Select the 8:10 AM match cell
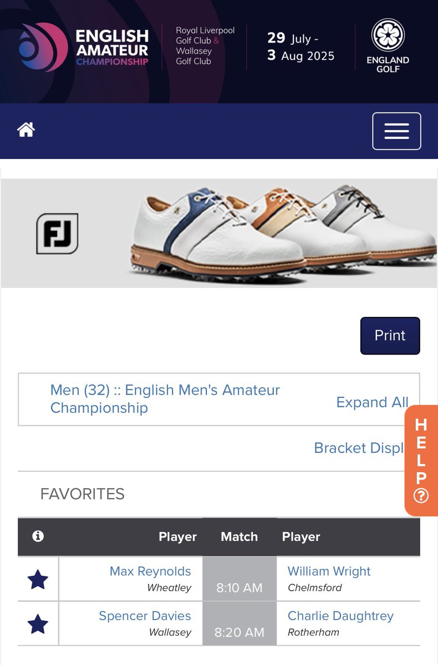The image size is (438, 665). click(x=240, y=579)
